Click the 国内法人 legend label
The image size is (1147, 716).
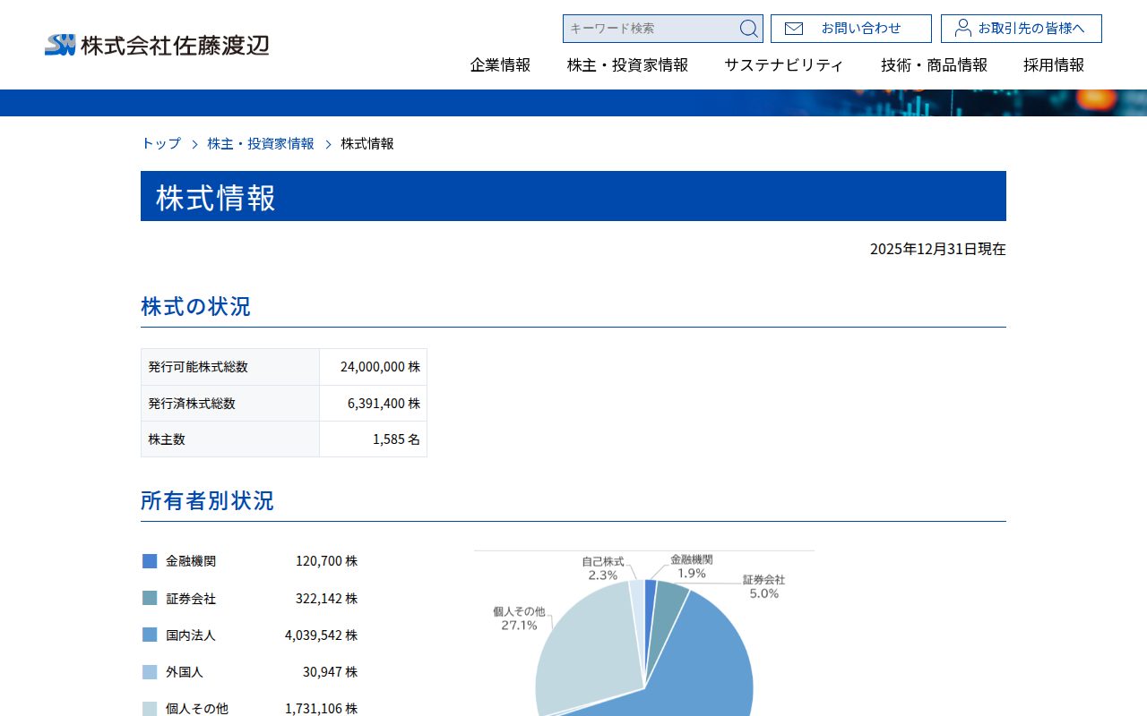click(x=191, y=635)
